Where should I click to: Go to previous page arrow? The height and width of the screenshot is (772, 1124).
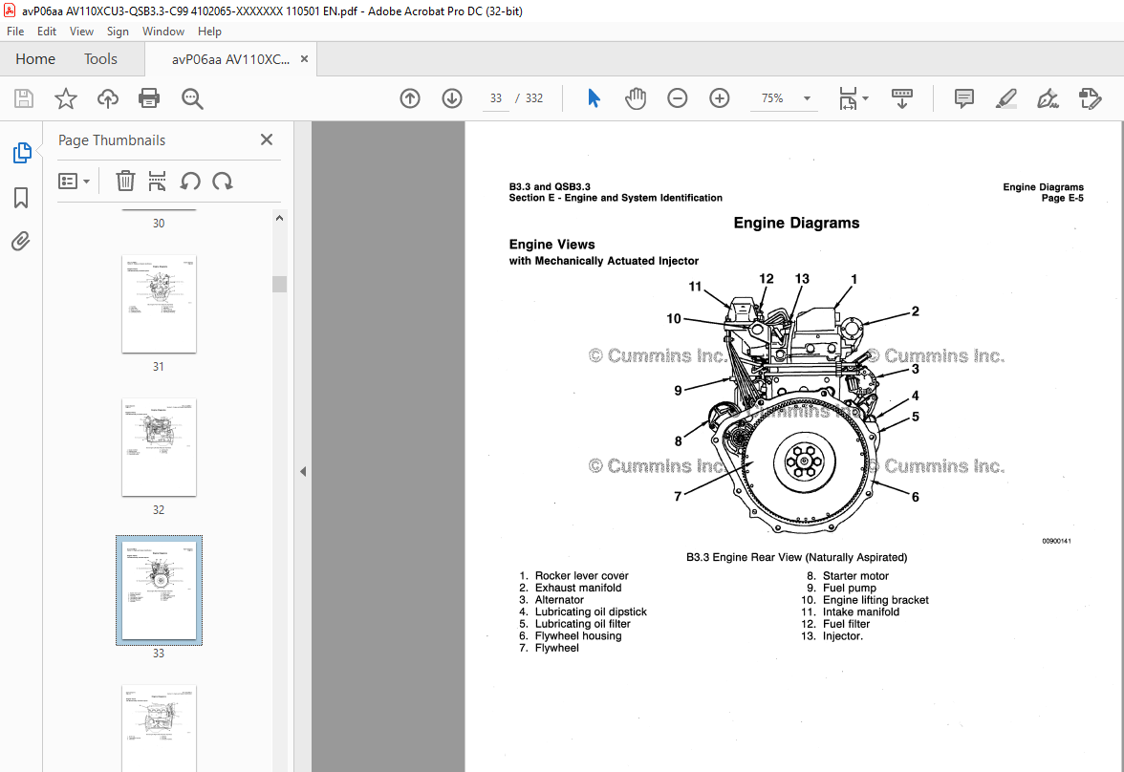[410, 98]
